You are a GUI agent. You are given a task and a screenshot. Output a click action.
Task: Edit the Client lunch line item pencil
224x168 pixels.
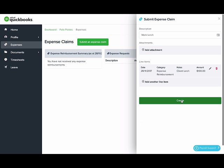[x=210, y=69]
